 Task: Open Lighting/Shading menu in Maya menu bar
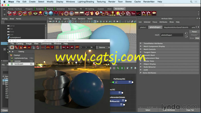[x=86, y=2]
